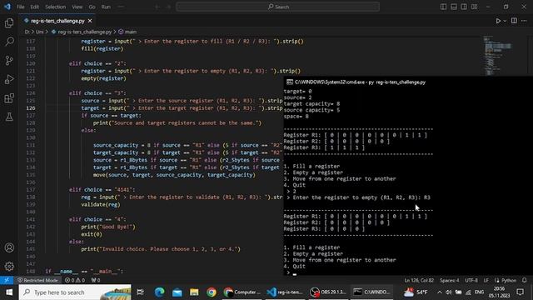
Task: Open File Explorer from taskbar
Action: (194, 292)
